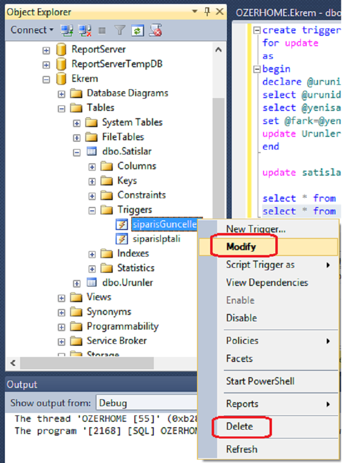Click the Filter funnel icon

click(120, 30)
